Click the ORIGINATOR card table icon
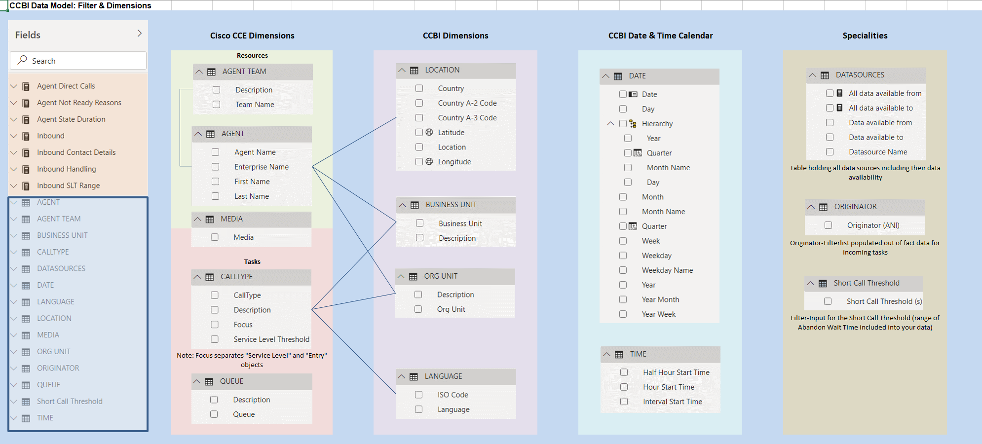 point(823,207)
